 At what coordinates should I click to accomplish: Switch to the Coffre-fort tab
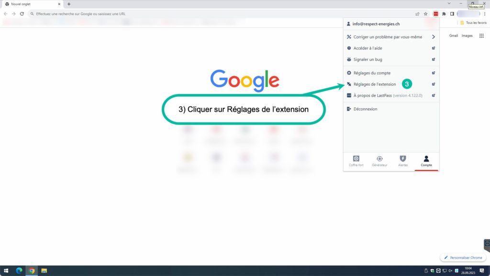click(356, 161)
